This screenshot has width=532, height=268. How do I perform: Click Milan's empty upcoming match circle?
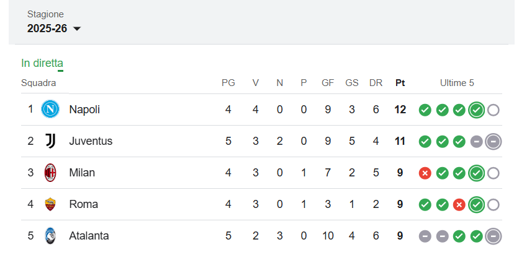point(494,173)
